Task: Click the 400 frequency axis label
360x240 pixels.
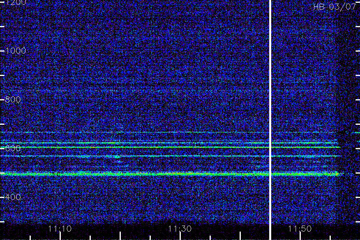Action: 13,197
